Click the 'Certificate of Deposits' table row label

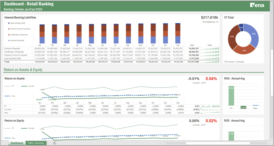pyautogui.click(x=14, y=52)
